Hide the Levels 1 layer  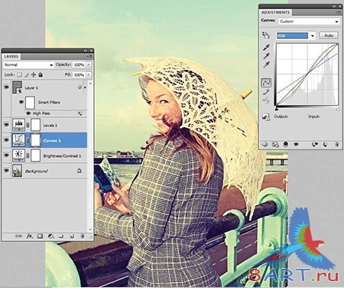pos(6,125)
